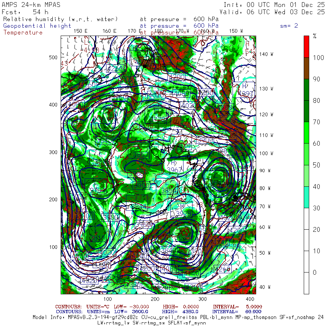The width and height of the screenshot is (327, 327).
Task: Click the '150 E' longitude label
Action: (x=81, y=31)
